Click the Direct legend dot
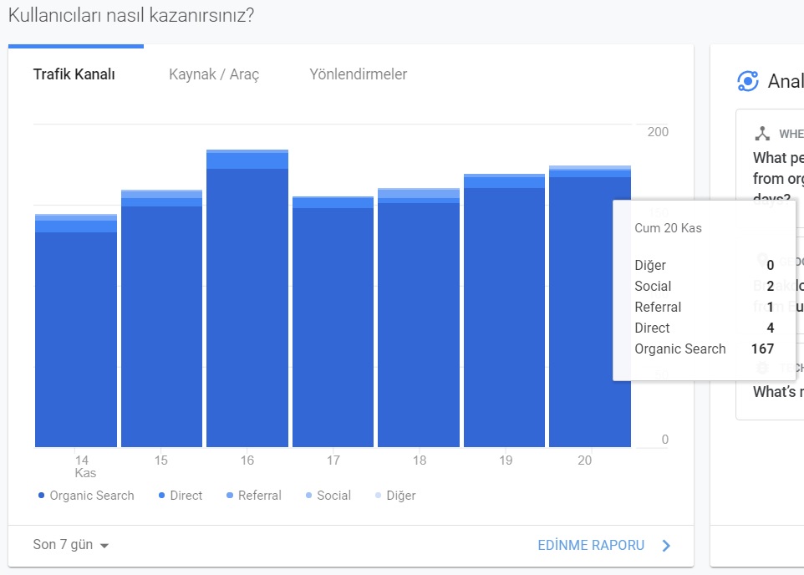This screenshot has height=575, width=804. [x=161, y=496]
